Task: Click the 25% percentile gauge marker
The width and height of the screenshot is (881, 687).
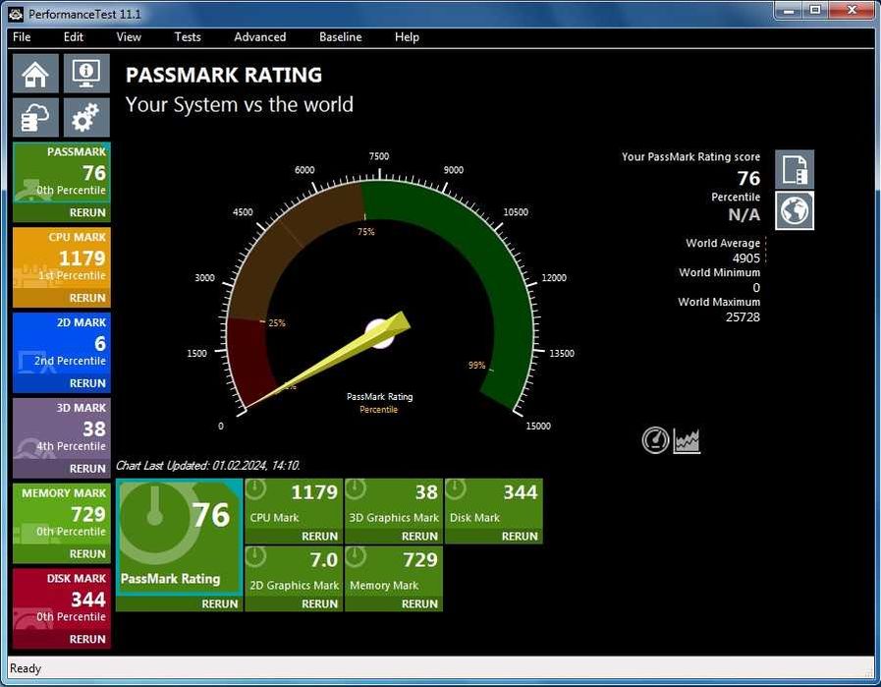Action: pos(276,323)
